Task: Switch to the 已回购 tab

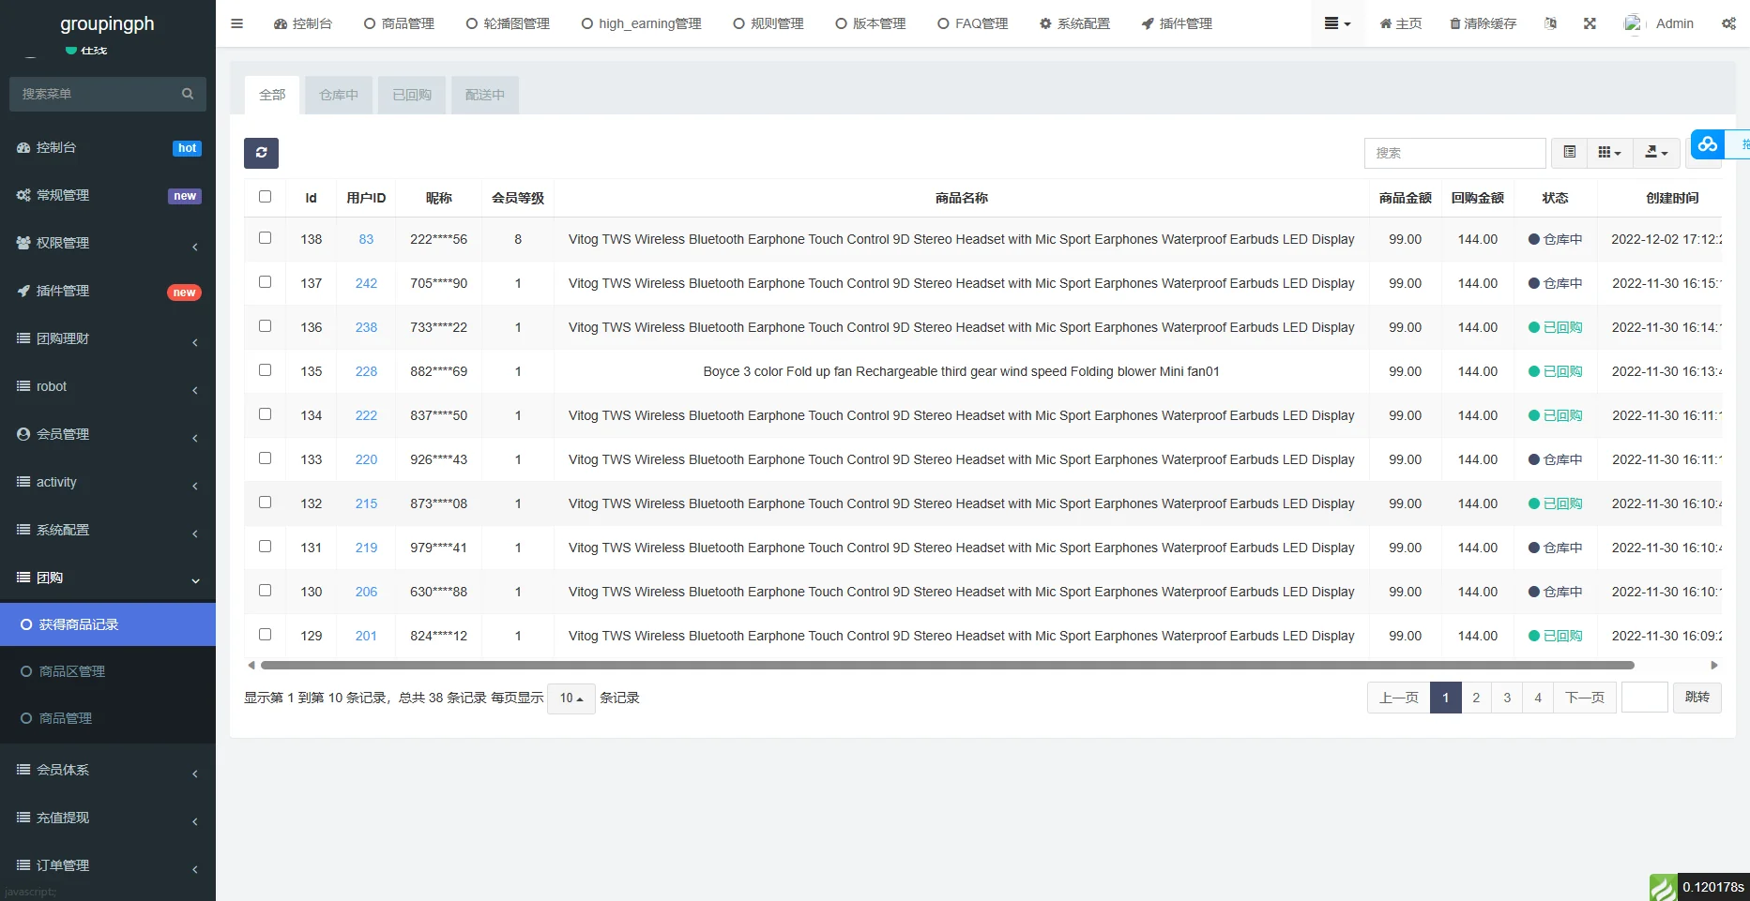Action: coord(412,95)
